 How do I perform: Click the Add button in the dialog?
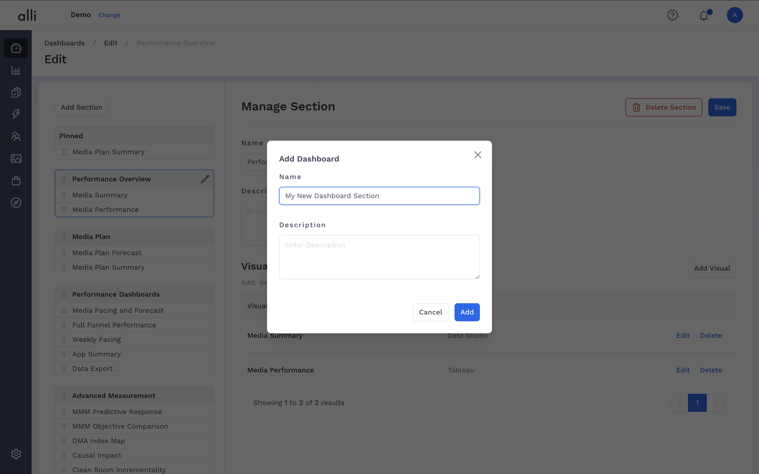[x=467, y=312]
